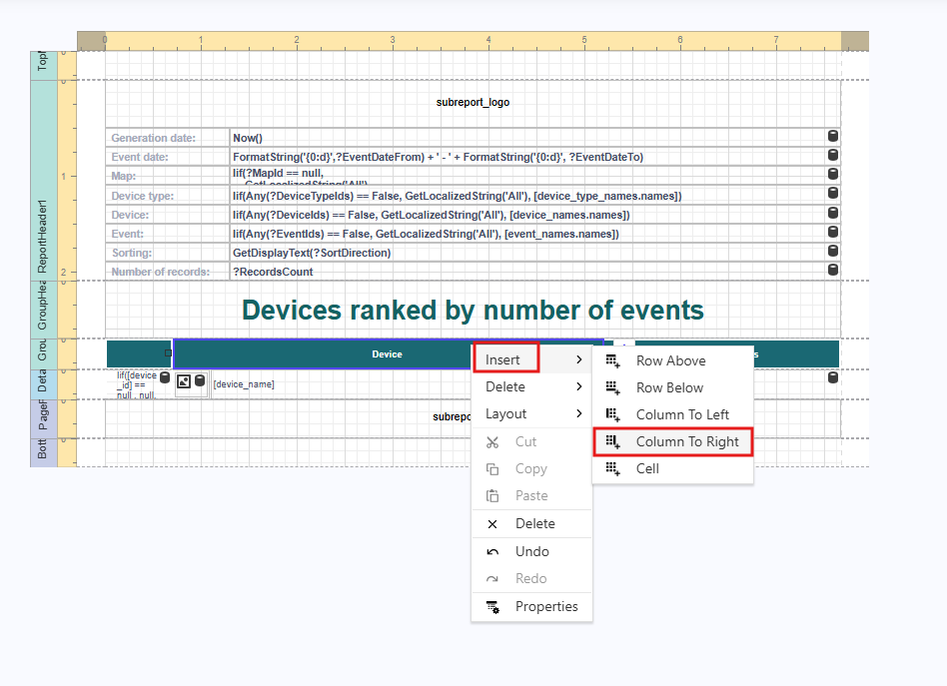Insert a Cell from the submenu
This screenshot has height=686, width=947.
pos(647,468)
